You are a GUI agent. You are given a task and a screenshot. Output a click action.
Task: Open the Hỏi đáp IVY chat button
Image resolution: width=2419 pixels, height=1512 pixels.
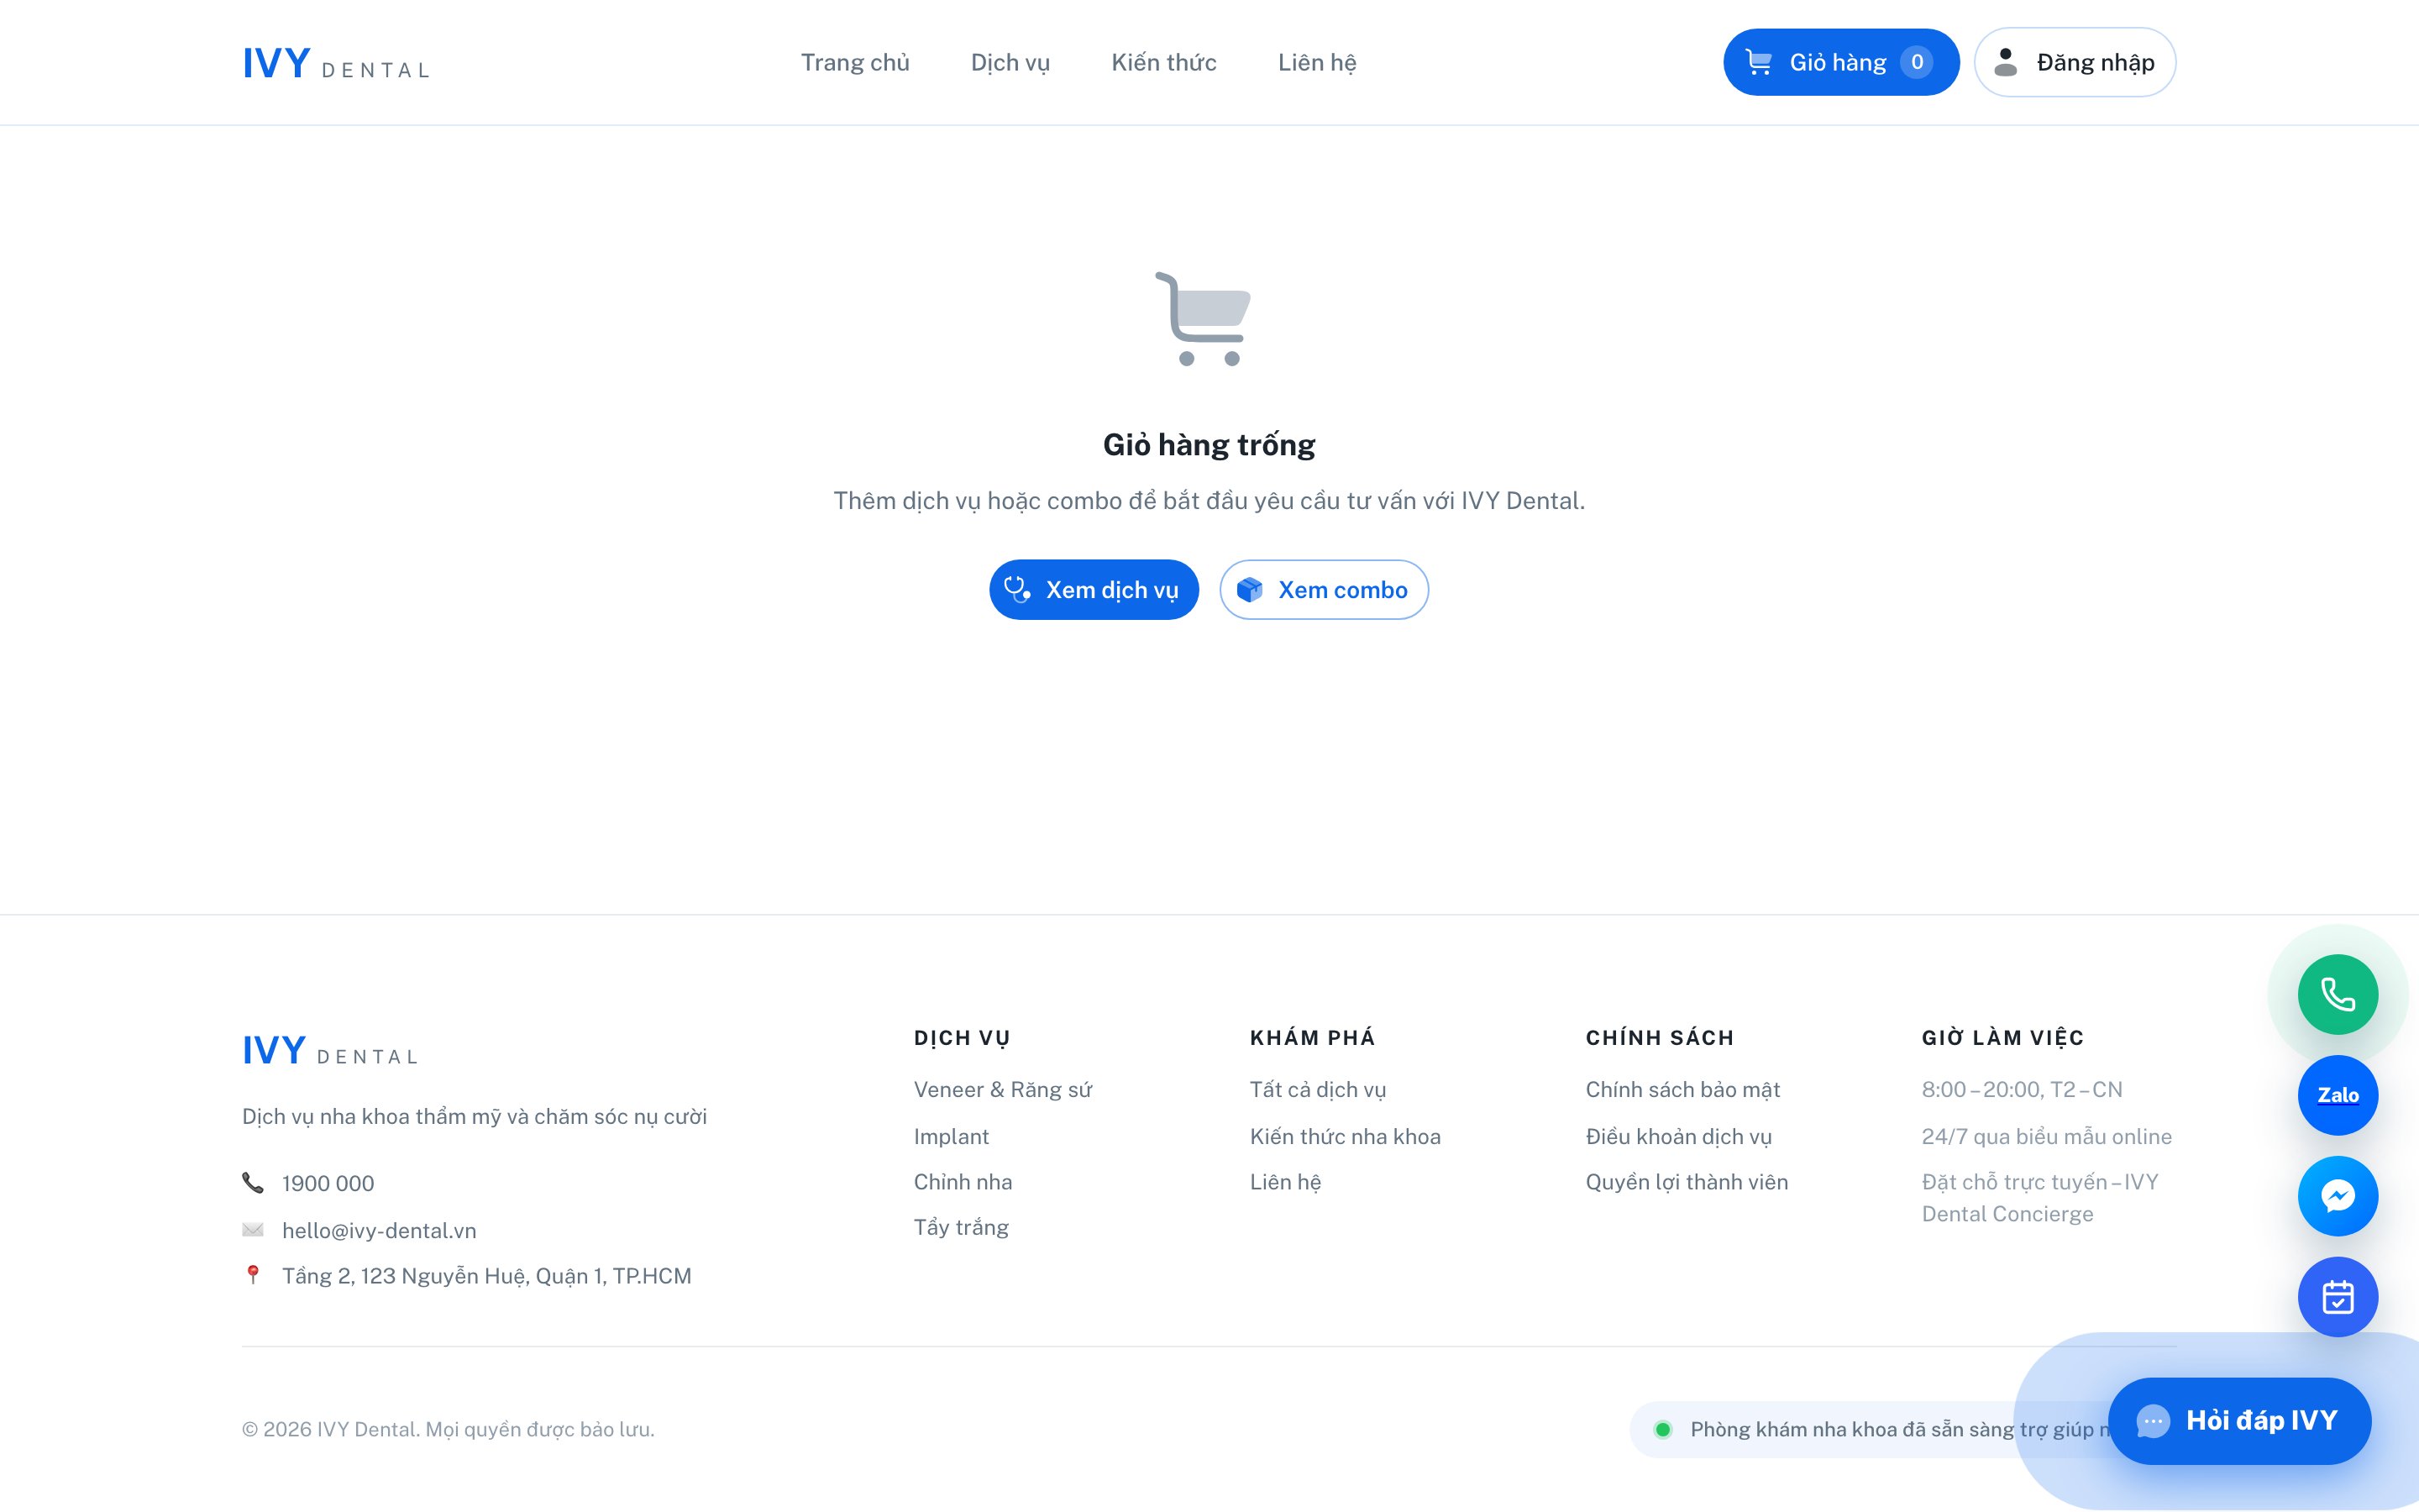tap(2239, 1421)
